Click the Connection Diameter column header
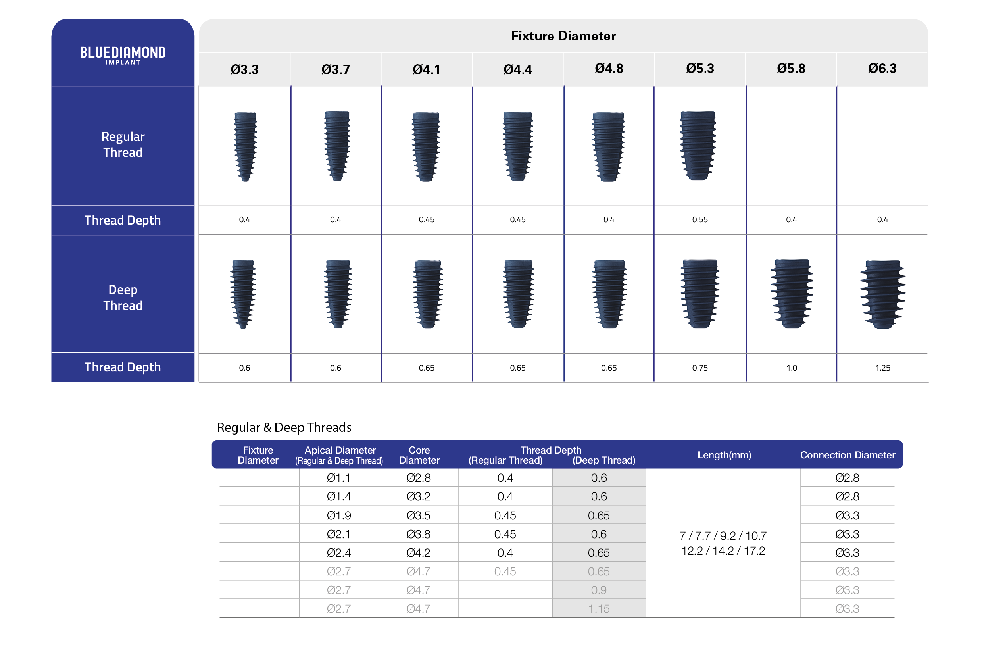Screen dimensions: 984x652 click(847, 454)
